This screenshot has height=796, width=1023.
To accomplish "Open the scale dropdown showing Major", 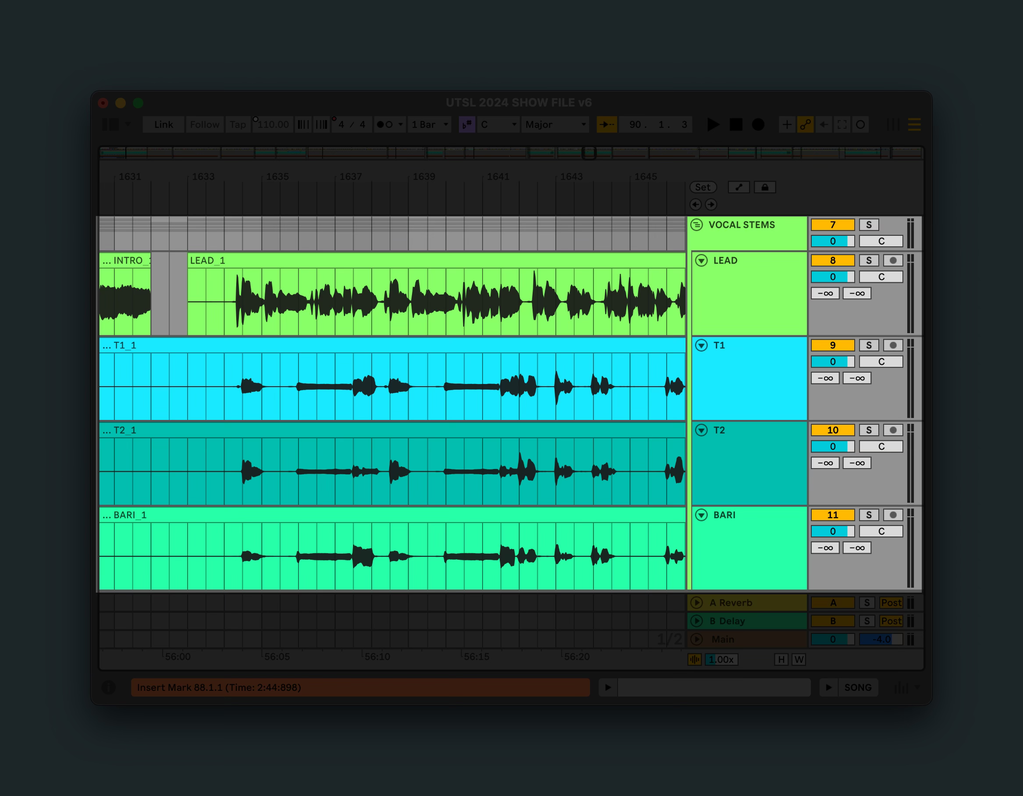I will click(x=555, y=124).
